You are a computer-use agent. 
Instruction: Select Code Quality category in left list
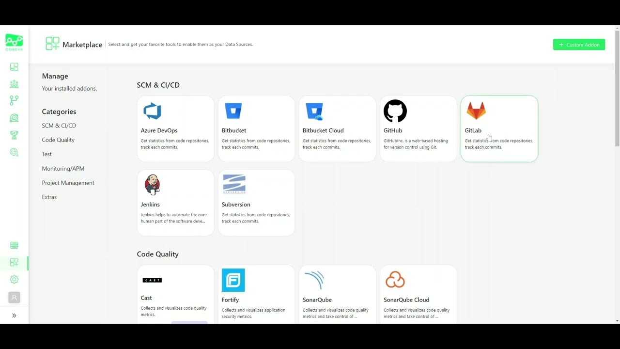(x=58, y=140)
